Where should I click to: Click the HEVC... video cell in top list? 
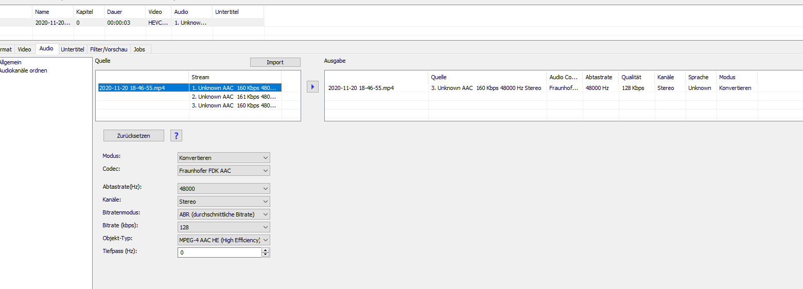tap(159, 23)
